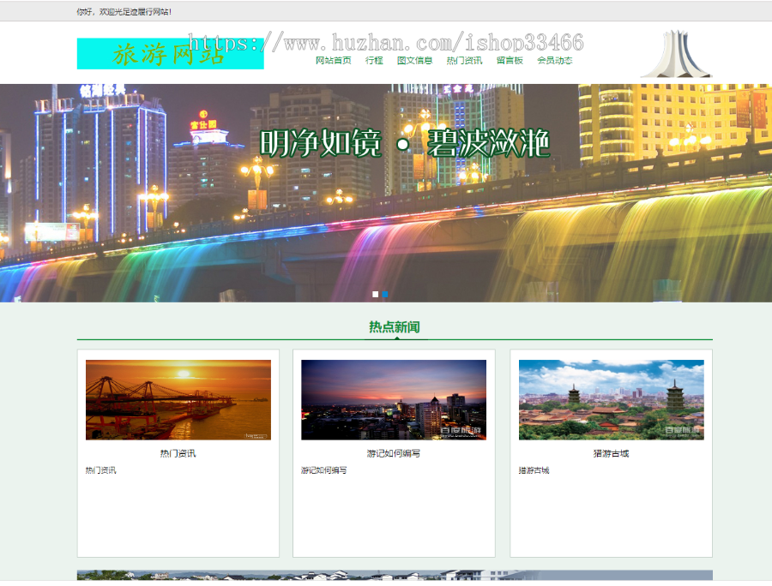View the 会员动态 member updates page
The width and height of the screenshot is (772, 586).
click(554, 60)
